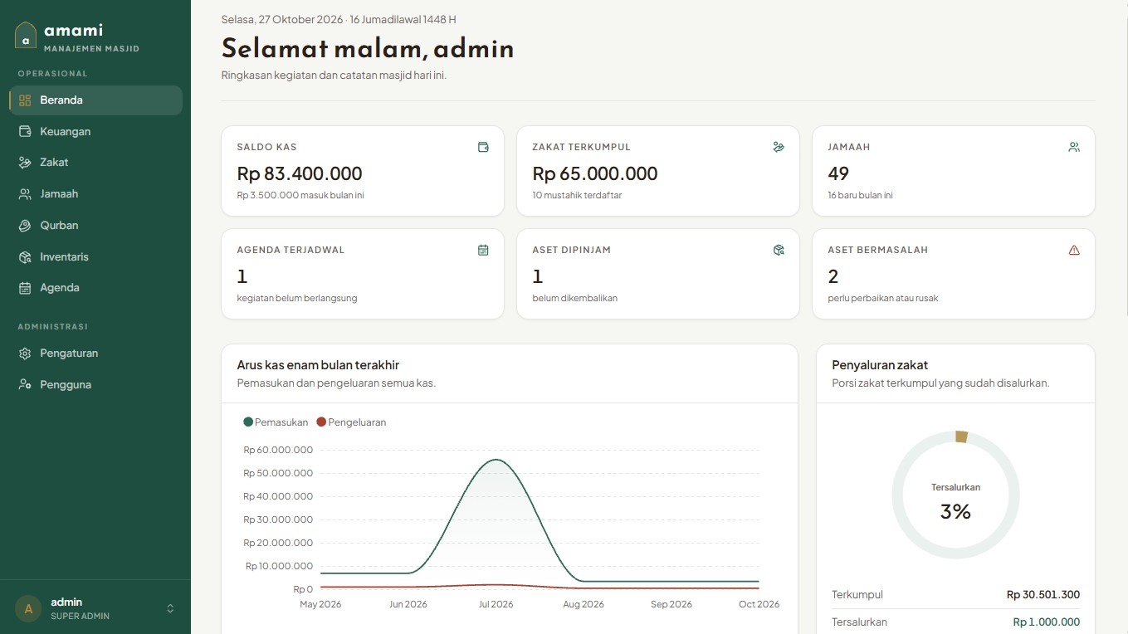Click the Pengaturan gear icon in sidebar
Screen dimensions: 1128x634
pos(25,354)
